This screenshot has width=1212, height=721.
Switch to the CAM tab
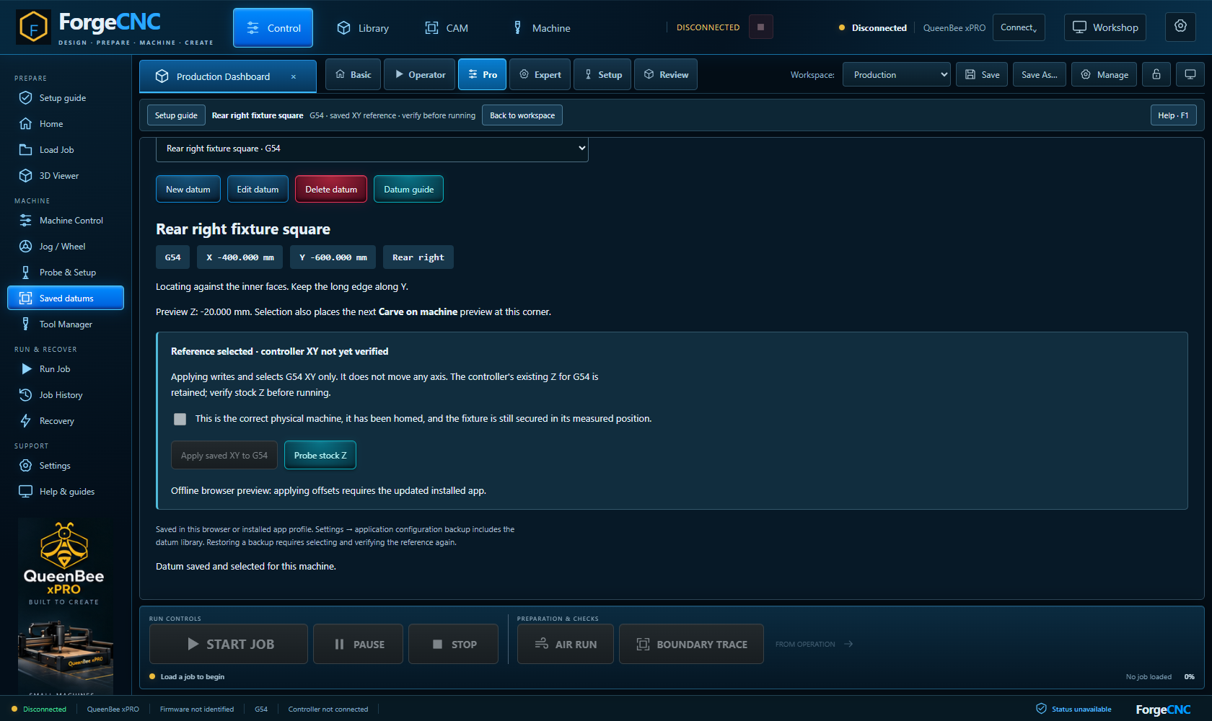pyautogui.click(x=447, y=27)
